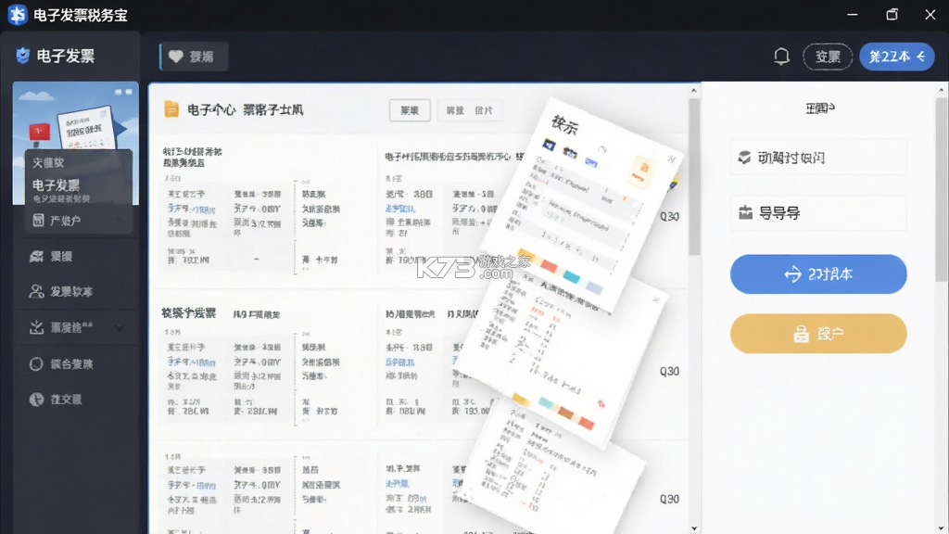
Task: Click the second small window icon on the sidebar thumbnail
Action: 128,92
